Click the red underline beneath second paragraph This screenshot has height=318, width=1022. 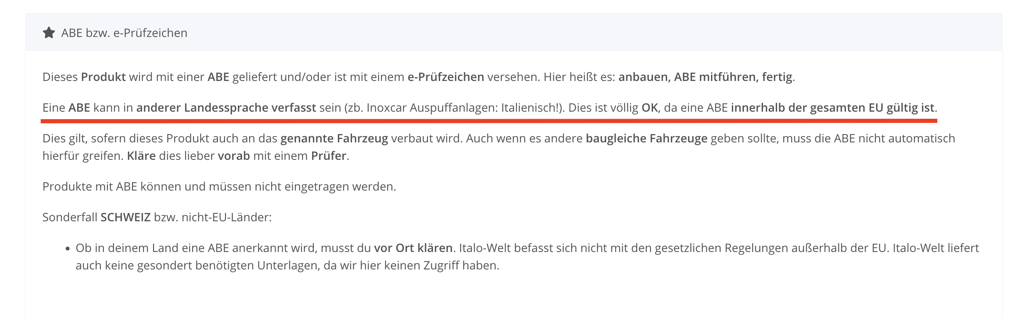tap(489, 121)
